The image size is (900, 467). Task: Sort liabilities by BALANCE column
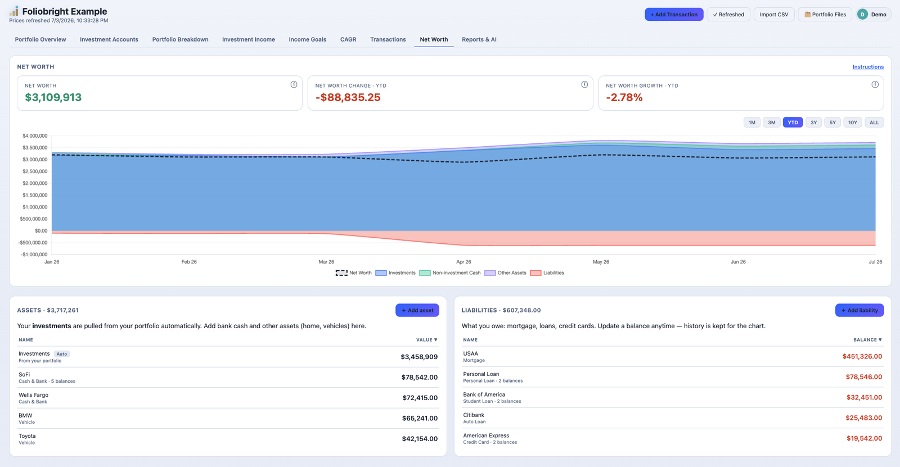pos(867,340)
